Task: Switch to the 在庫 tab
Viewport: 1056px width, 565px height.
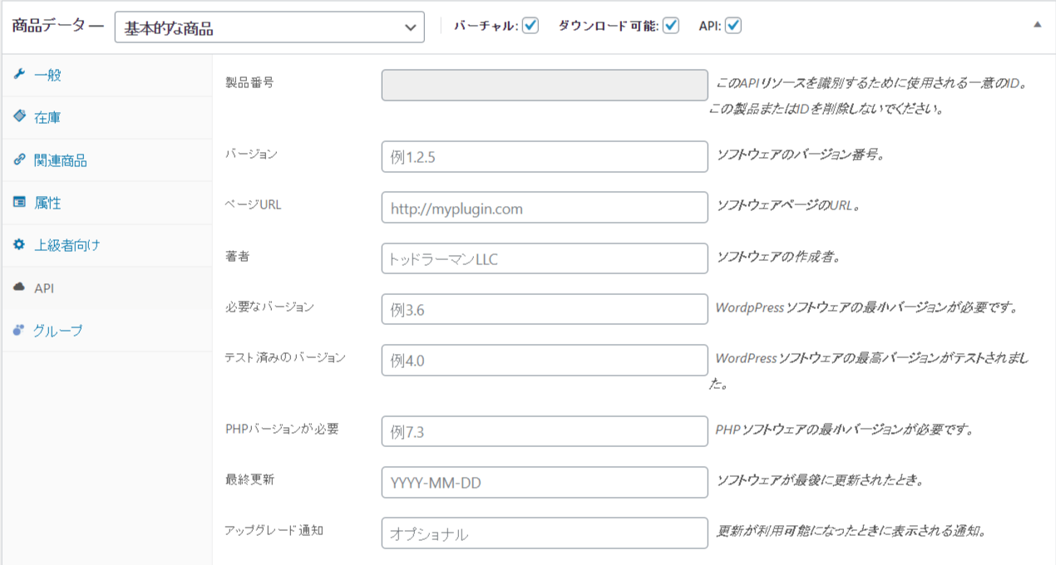Action: tap(47, 118)
